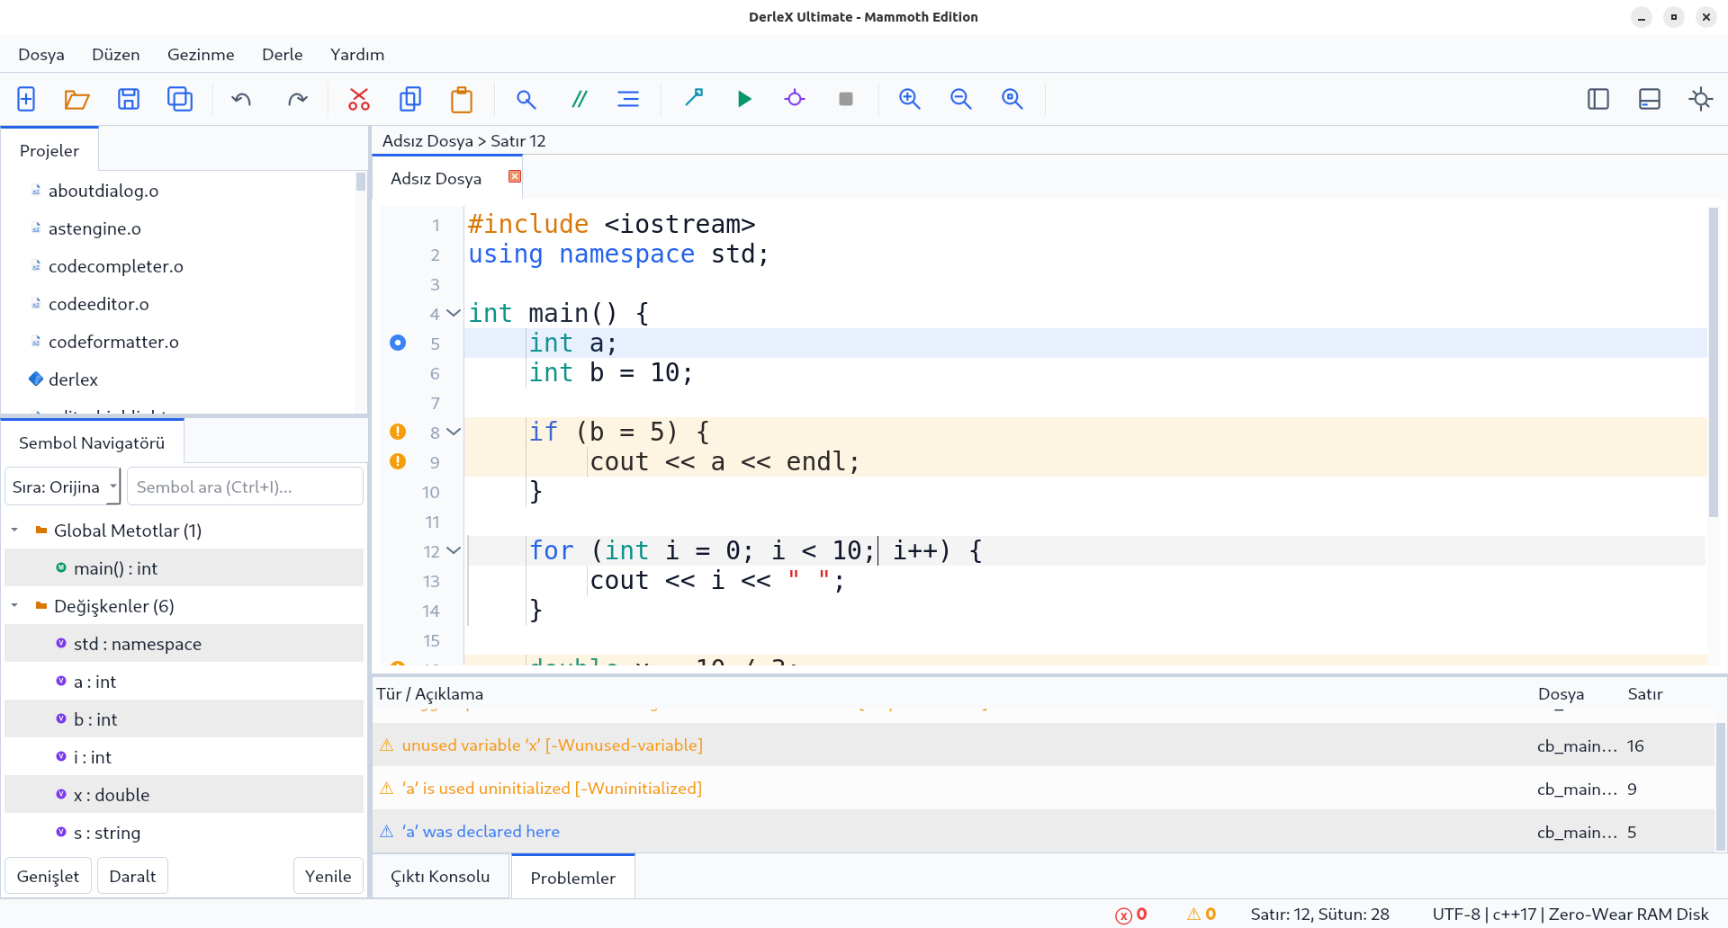Open the Find magnifier tool

pyautogui.click(x=526, y=99)
